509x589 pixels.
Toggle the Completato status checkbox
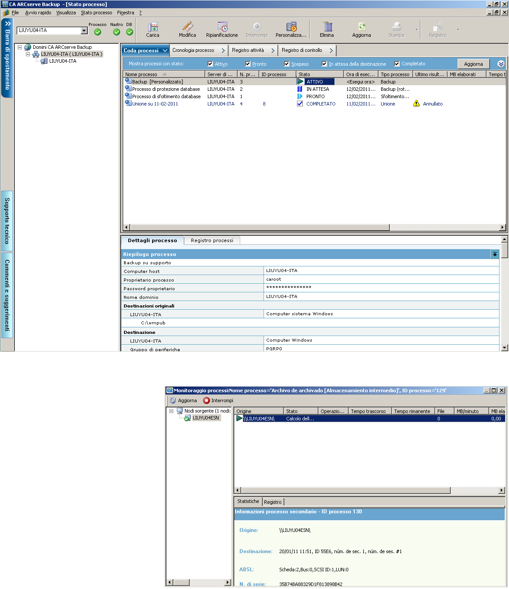[x=397, y=64]
